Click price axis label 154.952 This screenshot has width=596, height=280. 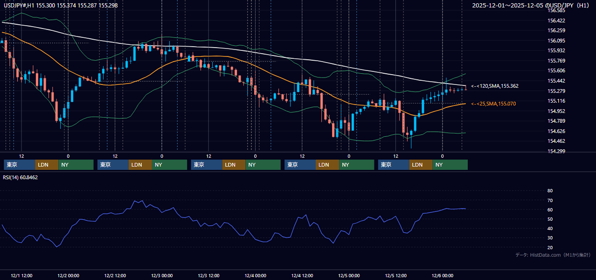click(x=556, y=111)
